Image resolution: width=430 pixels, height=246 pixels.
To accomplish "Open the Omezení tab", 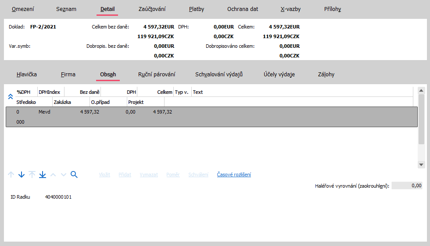I will coord(23,9).
